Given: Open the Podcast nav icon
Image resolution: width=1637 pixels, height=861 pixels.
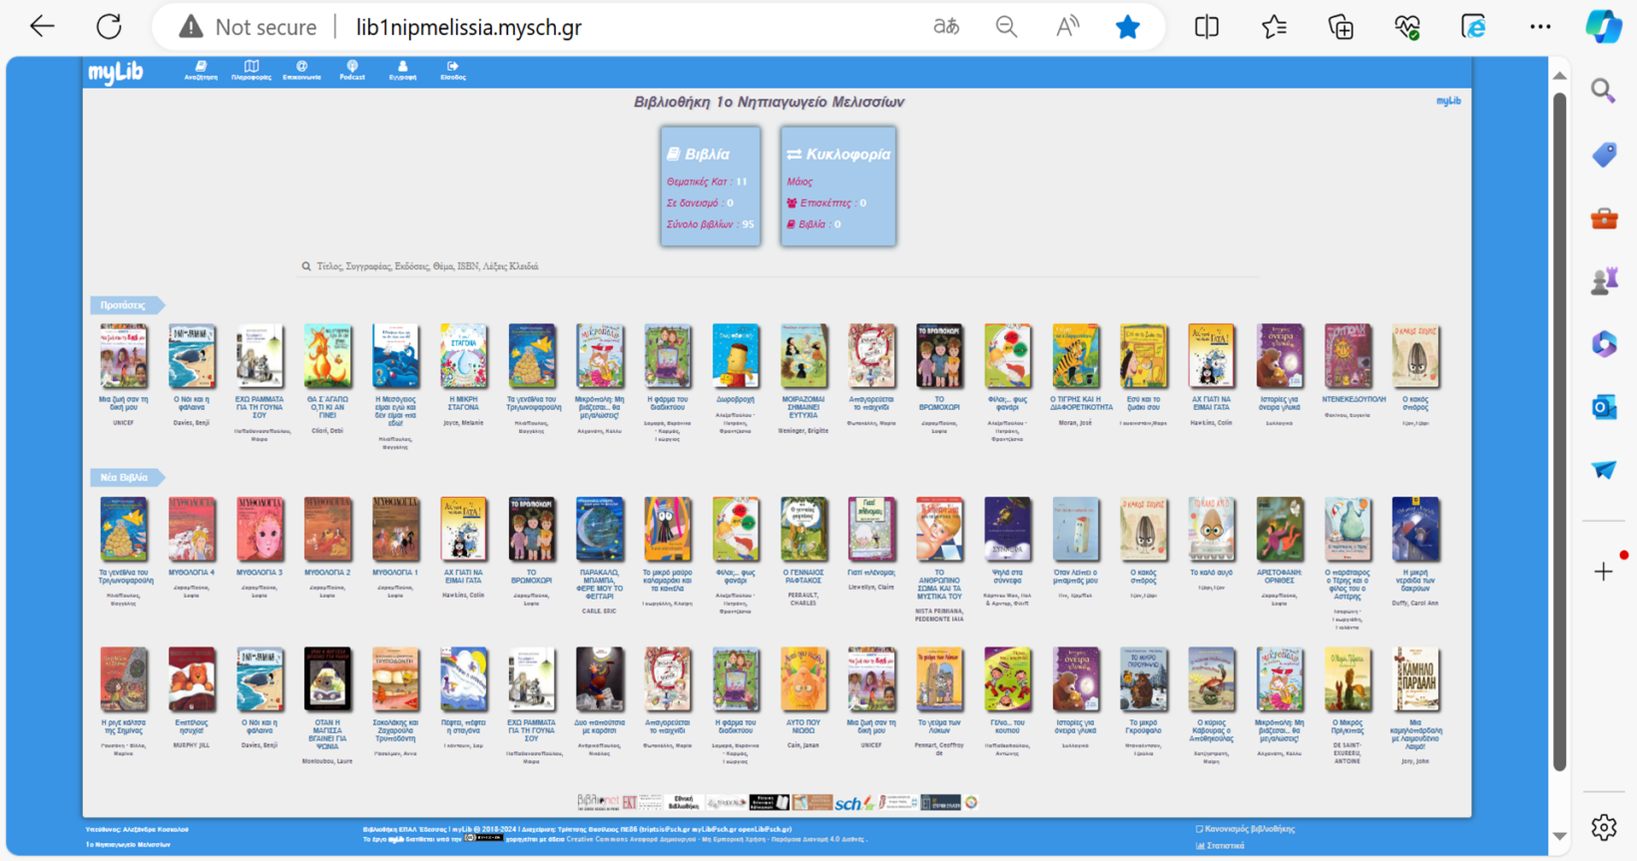Looking at the screenshot, I should click(x=352, y=70).
